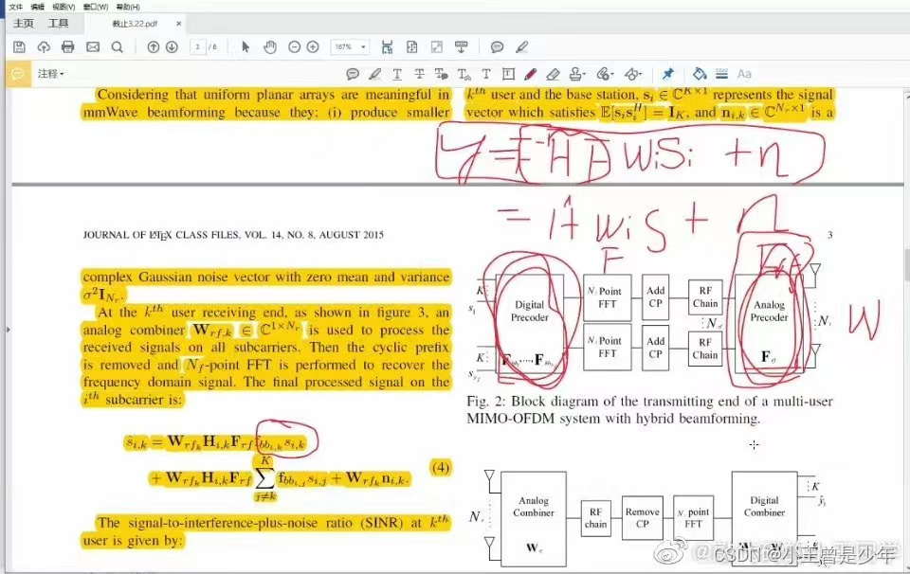Viewport: 910px width, 574px height.
Task: Go to the previous page arrow
Action: tap(154, 46)
